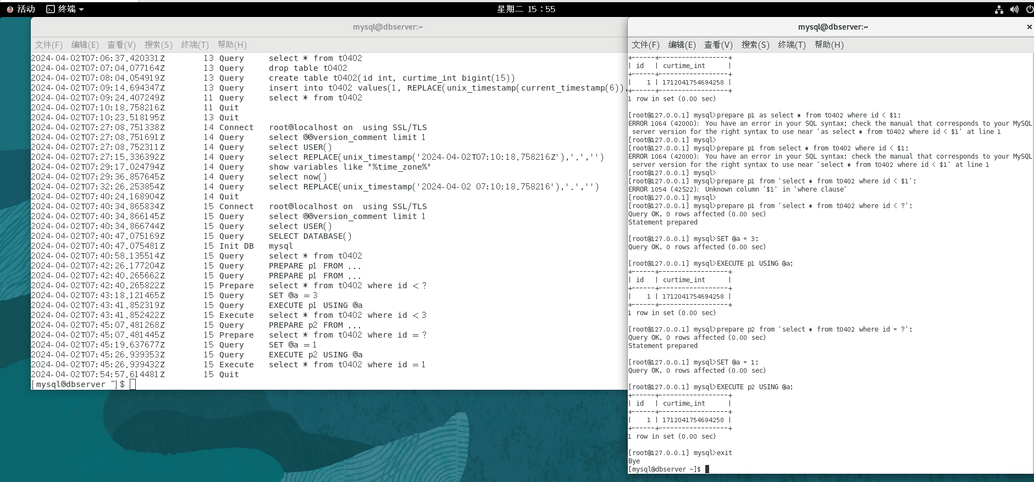Click log line 'SET @a = 1'
The width and height of the screenshot is (1034, 482).
293,345
